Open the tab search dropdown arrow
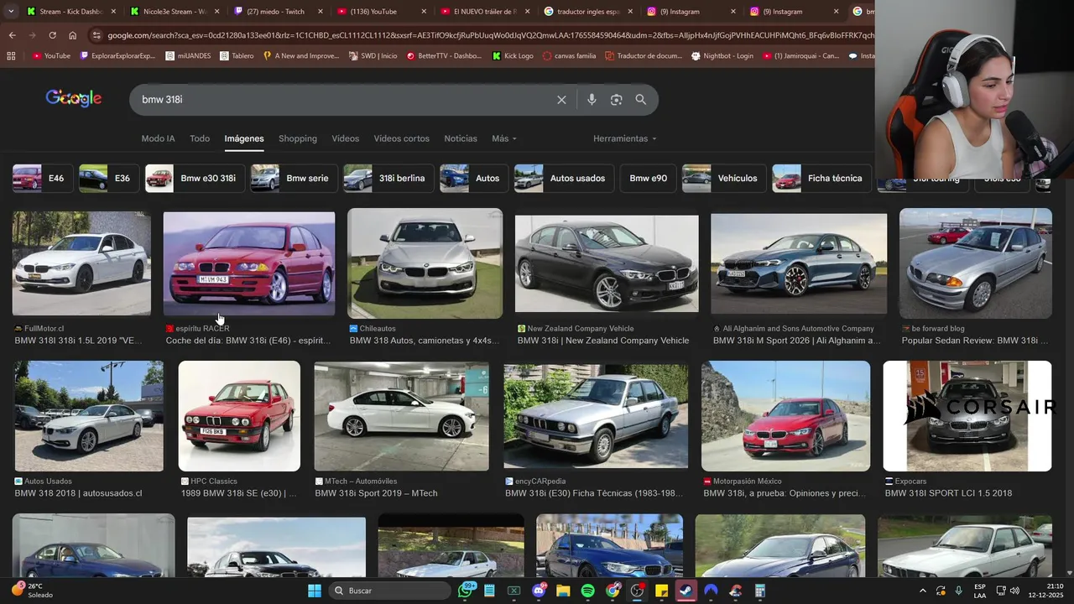 coord(11,12)
